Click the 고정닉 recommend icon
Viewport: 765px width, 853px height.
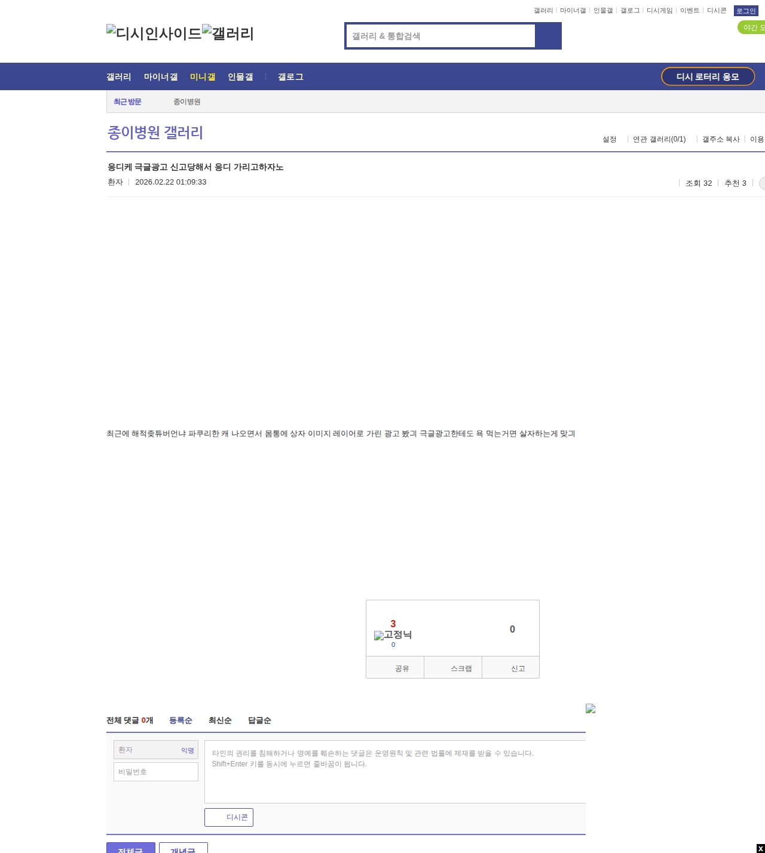393,635
